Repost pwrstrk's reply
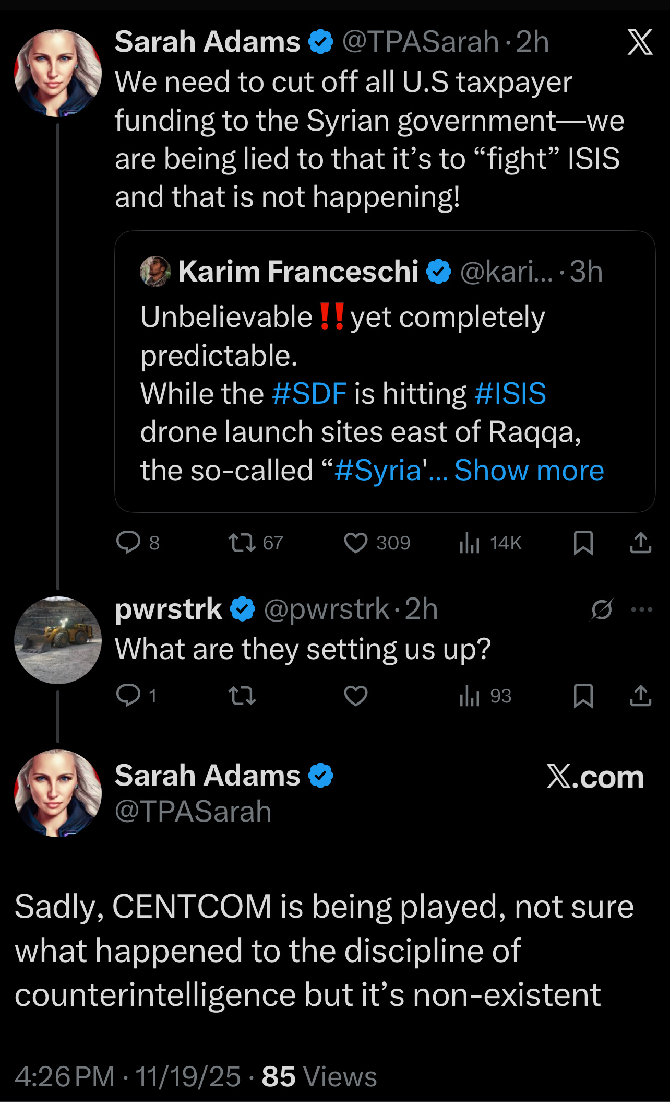This screenshot has width=670, height=1102. click(242, 696)
